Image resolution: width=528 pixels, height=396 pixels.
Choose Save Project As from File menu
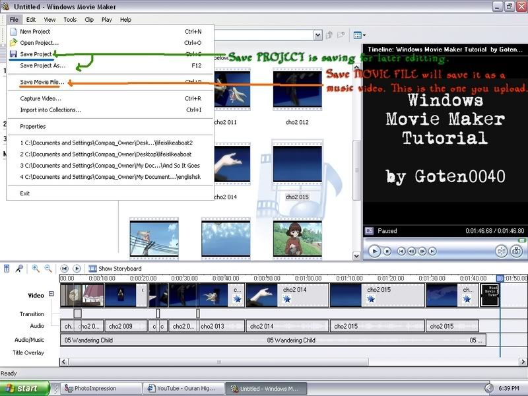(x=110, y=65)
